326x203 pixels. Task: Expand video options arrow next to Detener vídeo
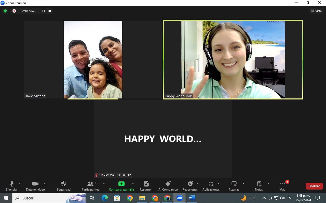pyautogui.click(x=45, y=184)
